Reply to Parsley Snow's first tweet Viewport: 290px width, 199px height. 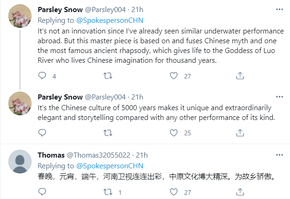tap(42, 76)
